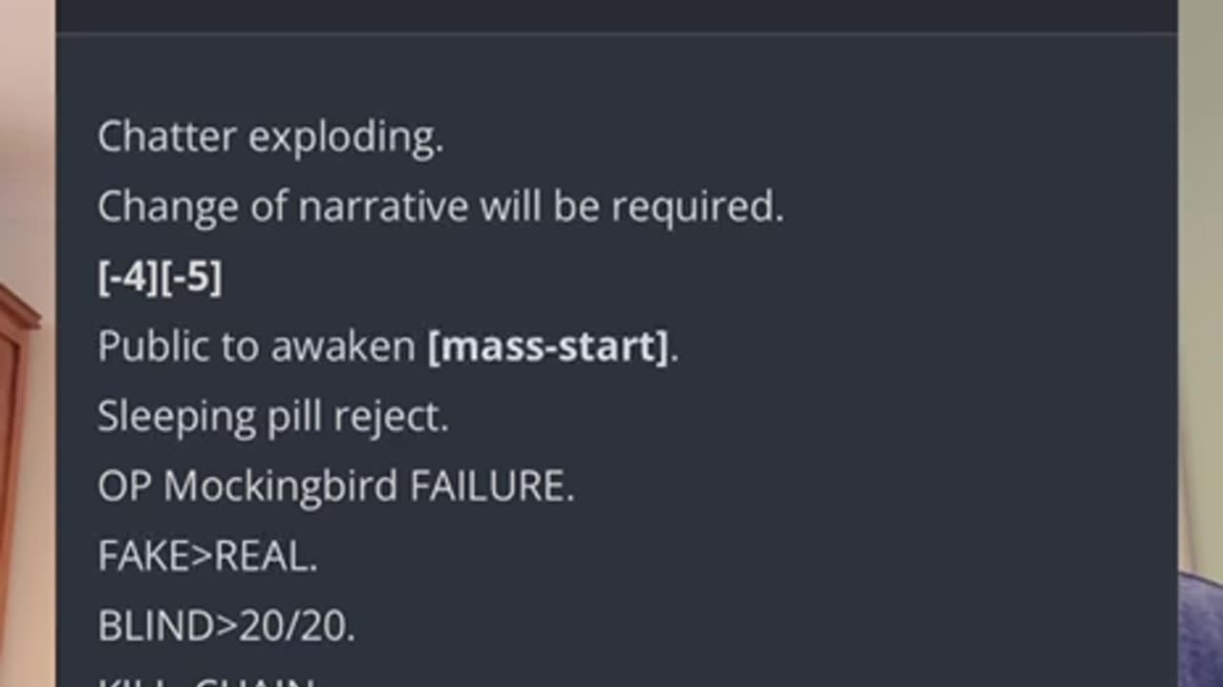The image size is (1223, 687).
Task: Click the "Chatter exploding." text line
Action: [x=270, y=137]
